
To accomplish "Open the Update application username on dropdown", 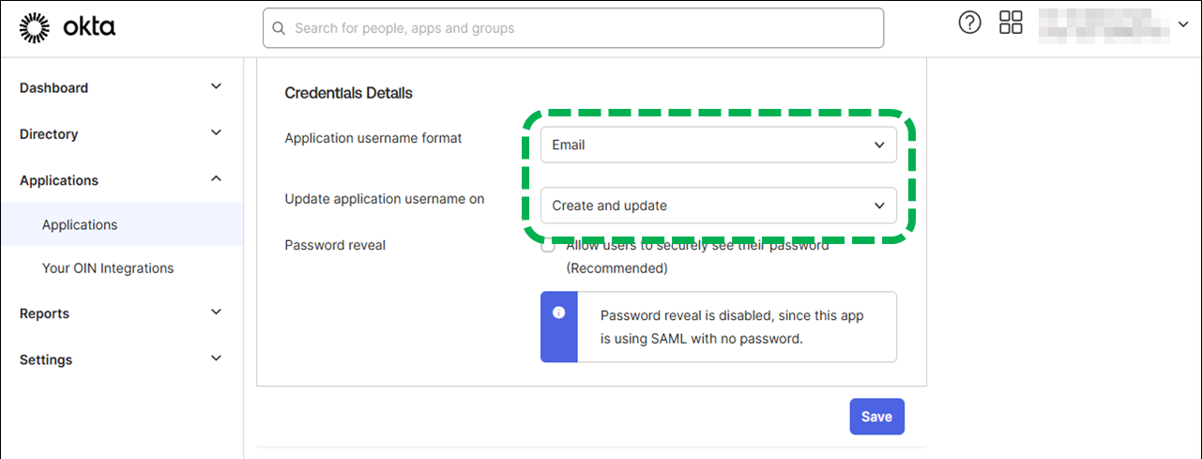I will pyautogui.click(x=719, y=206).
